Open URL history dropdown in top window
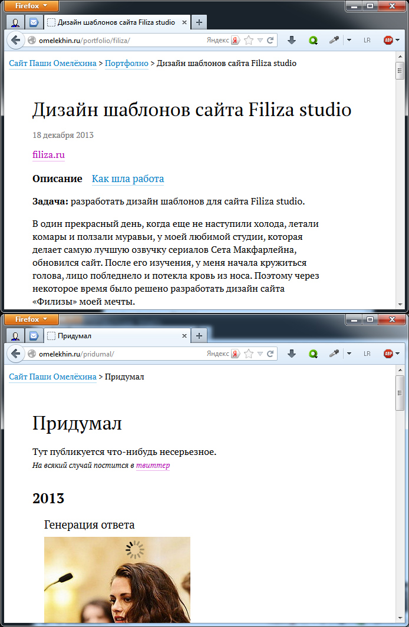Image resolution: width=409 pixels, height=627 pixels. [260, 40]
